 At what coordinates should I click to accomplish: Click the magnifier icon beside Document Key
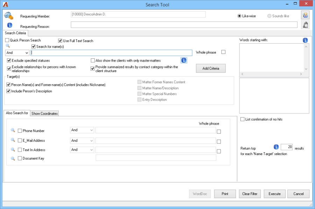pos(13,159)
